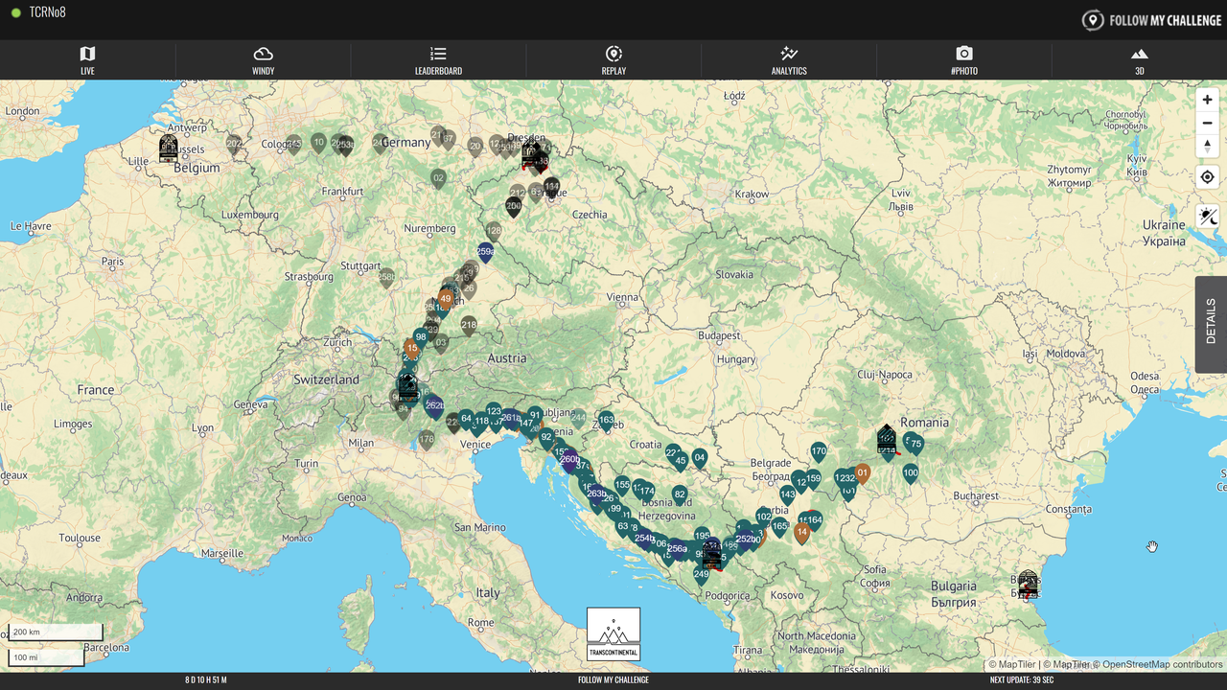Switch to the Windy weather tab
The height and width of the screenshot is (690, 1227).
263,59
